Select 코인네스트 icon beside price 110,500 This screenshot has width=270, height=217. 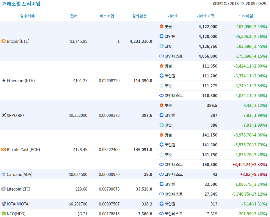pyautogui.click(x=162, y=95)
